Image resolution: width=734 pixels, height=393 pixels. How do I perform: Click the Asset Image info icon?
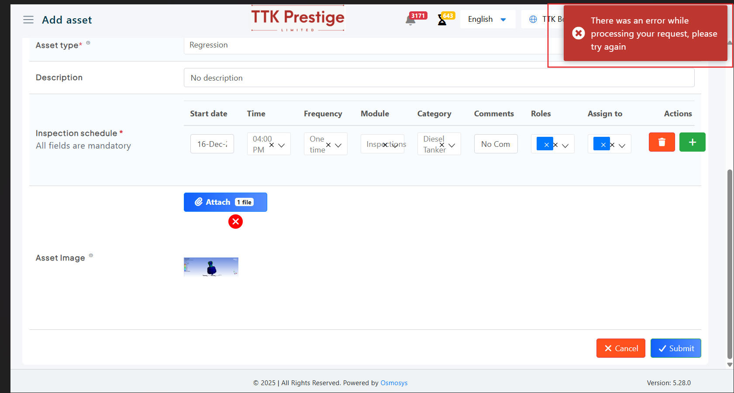pyautogui.click(x=91, y=255)
